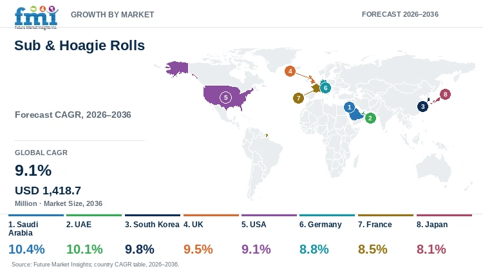Click the 10.1% value for UAE

[84, 249]
